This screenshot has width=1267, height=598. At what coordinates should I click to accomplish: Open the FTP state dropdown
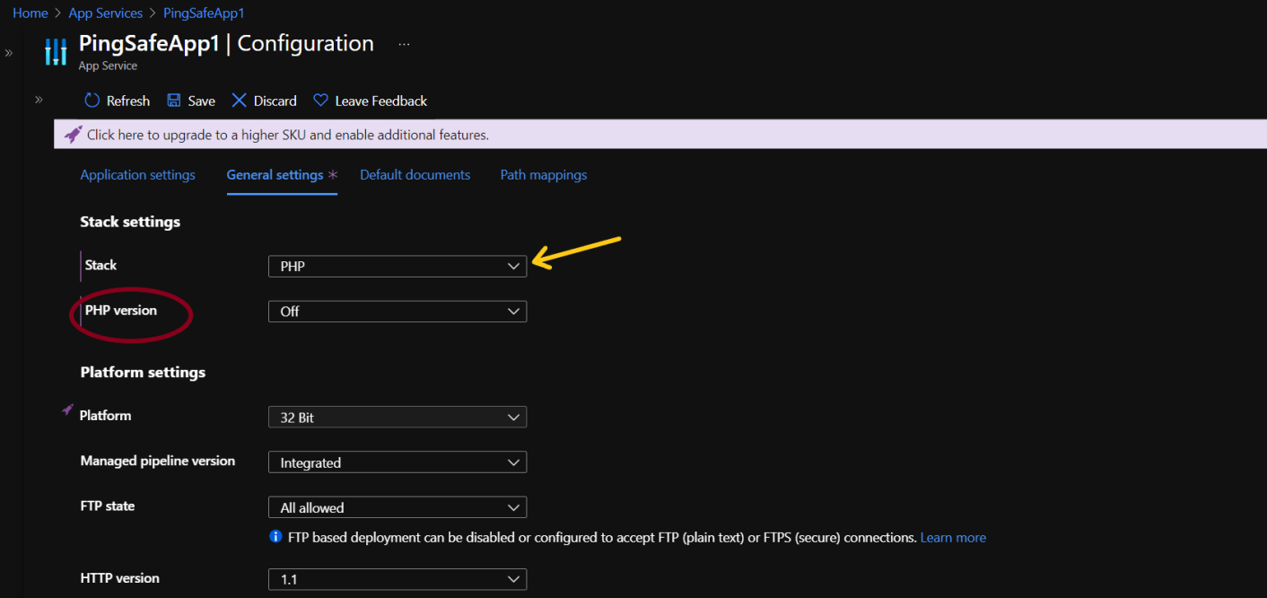pos(397,507)
